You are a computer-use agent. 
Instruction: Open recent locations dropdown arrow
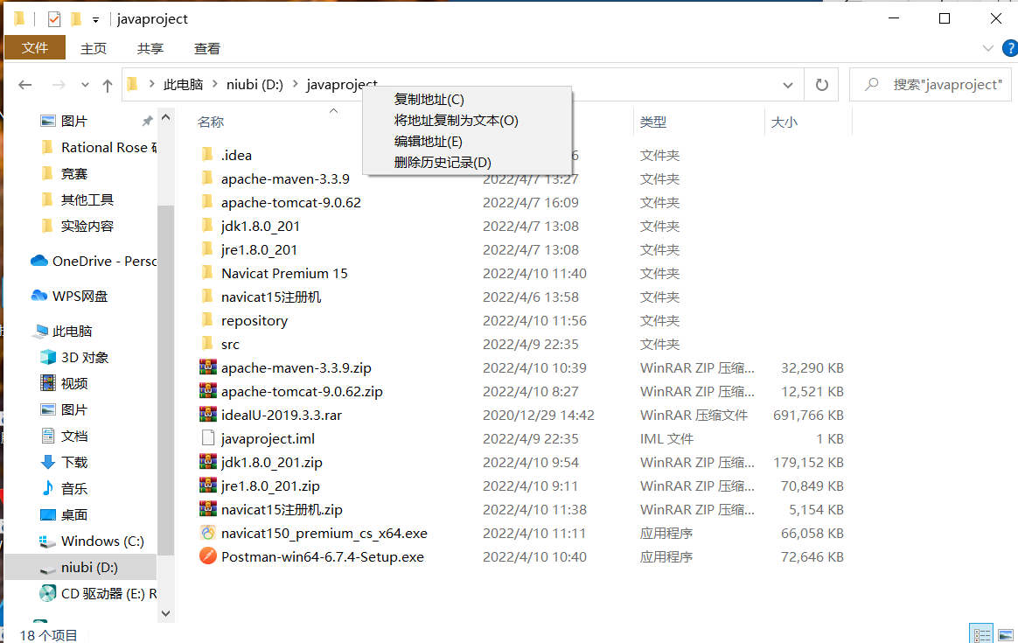(x=85, y=85)
